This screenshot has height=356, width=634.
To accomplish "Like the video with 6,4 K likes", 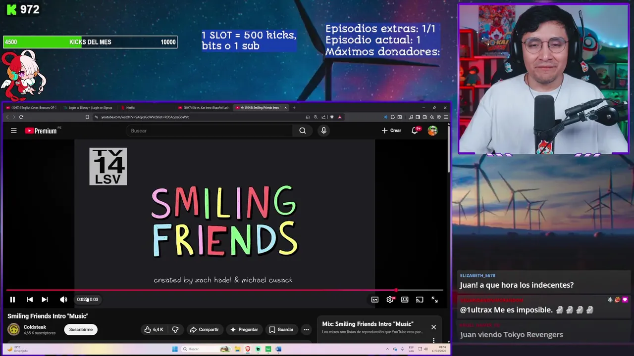I will pyautogui.click(x=154, y=329).
